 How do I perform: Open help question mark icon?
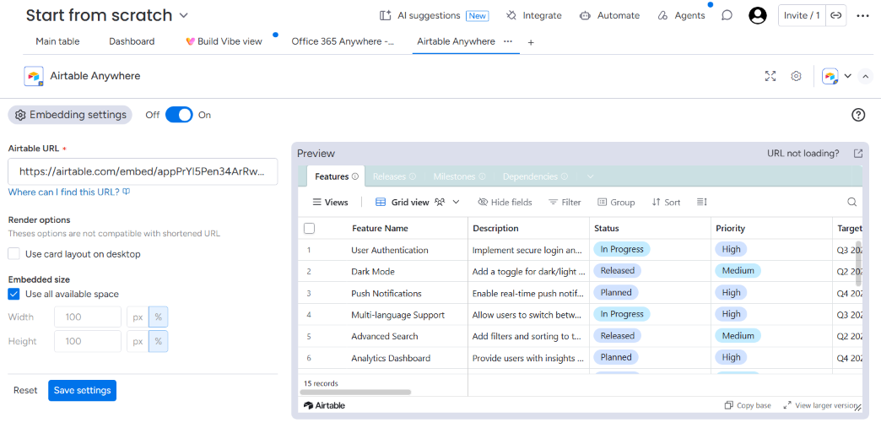tap(858, 115)
